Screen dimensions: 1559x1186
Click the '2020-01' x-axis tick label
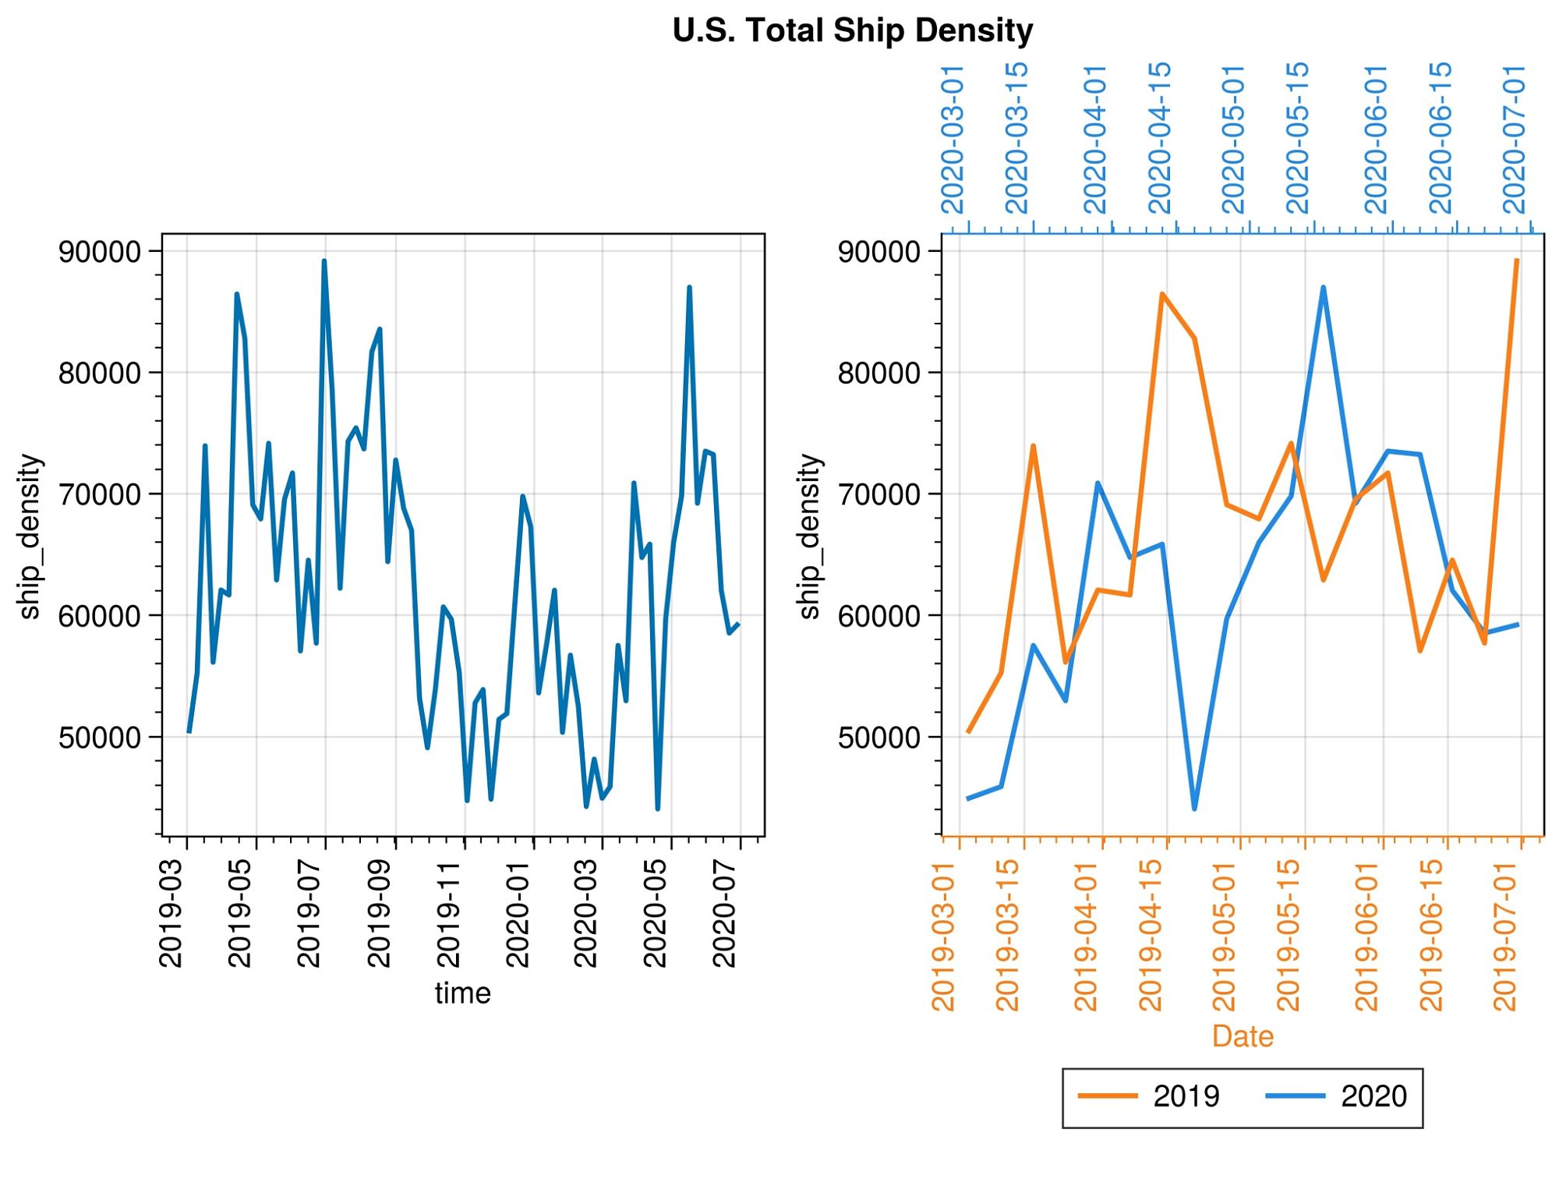pyautogui.click(x=518, y=913)
